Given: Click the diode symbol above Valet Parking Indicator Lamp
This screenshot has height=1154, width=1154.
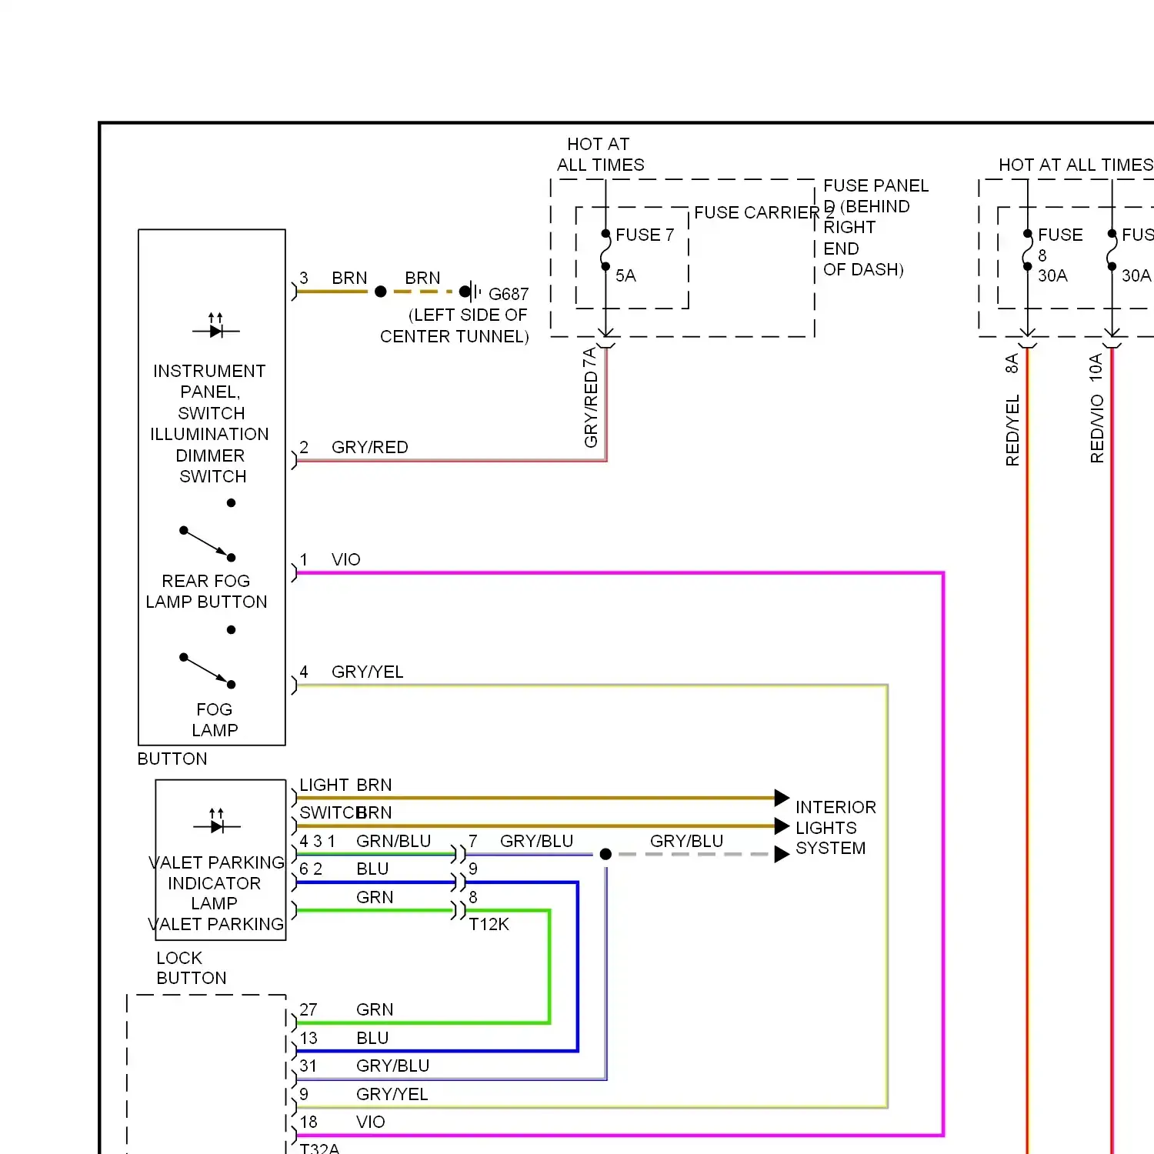Looking at the screenshot, I should [x=216, y=821].
